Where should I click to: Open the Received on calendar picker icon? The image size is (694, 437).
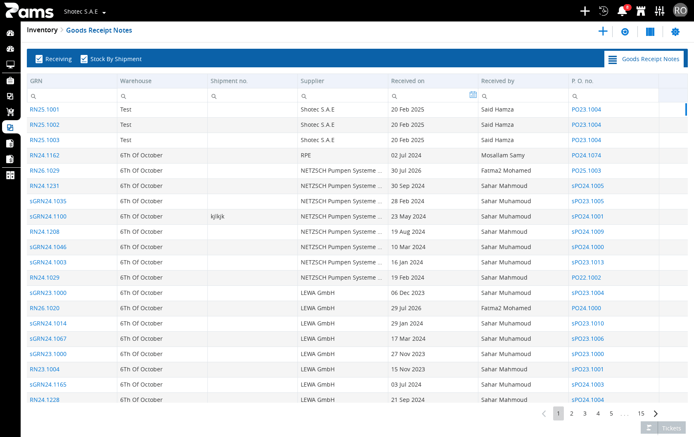[x=473, y=95]
